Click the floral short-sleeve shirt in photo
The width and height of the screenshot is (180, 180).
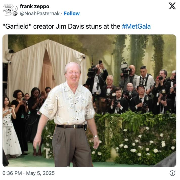pos(67,104)
